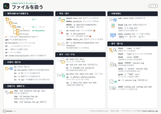Screen dimensions: 161x114
Task: Click the 探す・調べる section header
Action: (x=133, y=44)
